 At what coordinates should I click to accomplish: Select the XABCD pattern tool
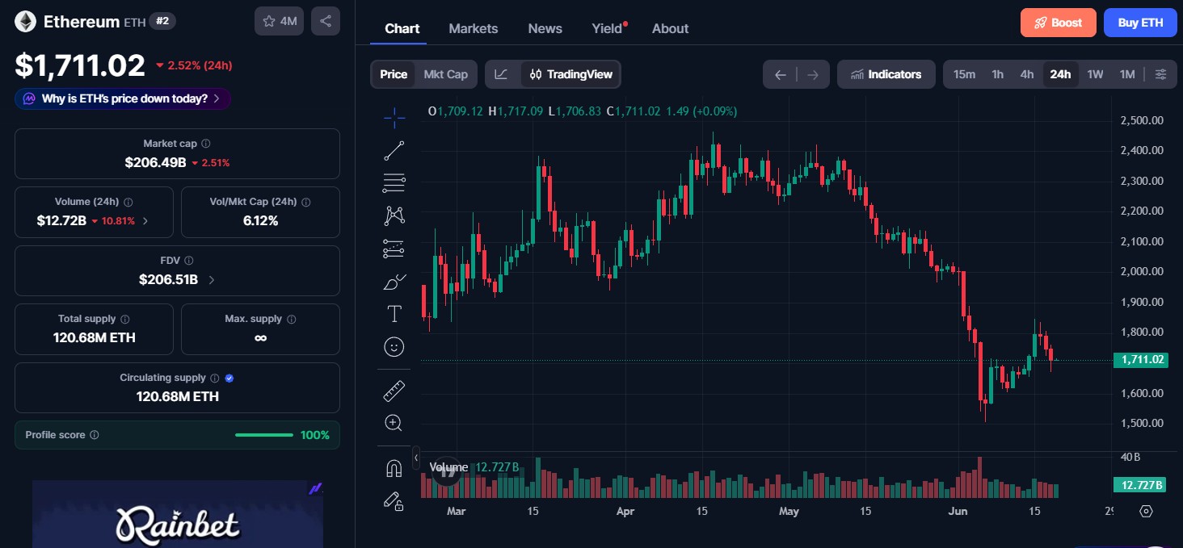pos(394,215)
